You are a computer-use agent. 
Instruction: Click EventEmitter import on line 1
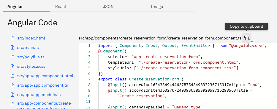pyautogui.click(x=196, y=46)
